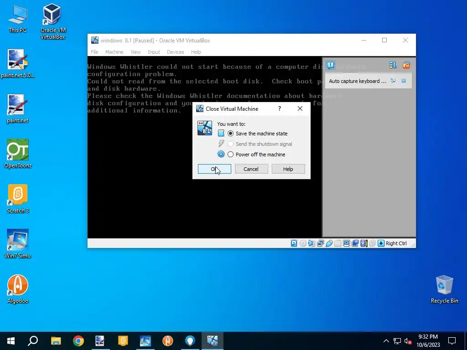The height and width of the screenshot is (350, 467).
Task: Click the question mark in dialog title
Action: [x=280, y=108]
